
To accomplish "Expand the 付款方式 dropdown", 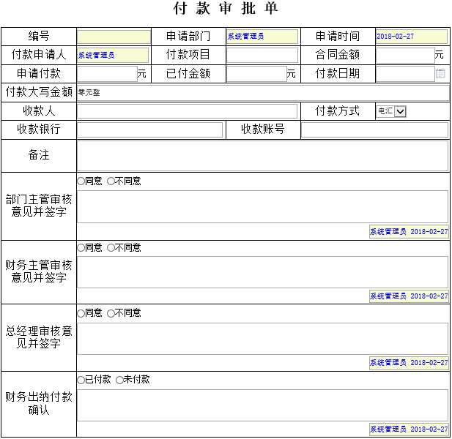I will [x=400, y=111].
